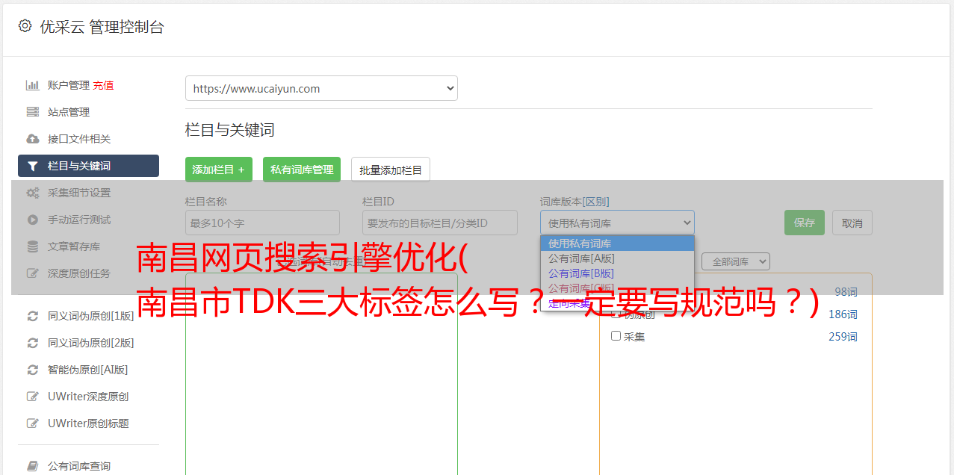Click the bar chart icon for 账户管理
Screen dimensions: 954x475
[33, 85]
